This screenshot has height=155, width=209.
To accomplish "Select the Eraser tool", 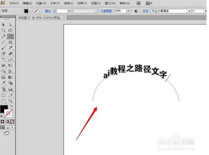I will click(x=10, y=54).
